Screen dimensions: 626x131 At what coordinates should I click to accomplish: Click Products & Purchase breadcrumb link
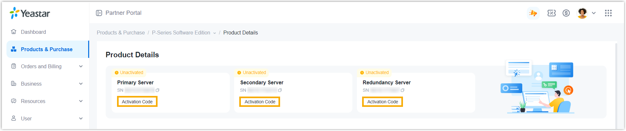coord(121,33)
